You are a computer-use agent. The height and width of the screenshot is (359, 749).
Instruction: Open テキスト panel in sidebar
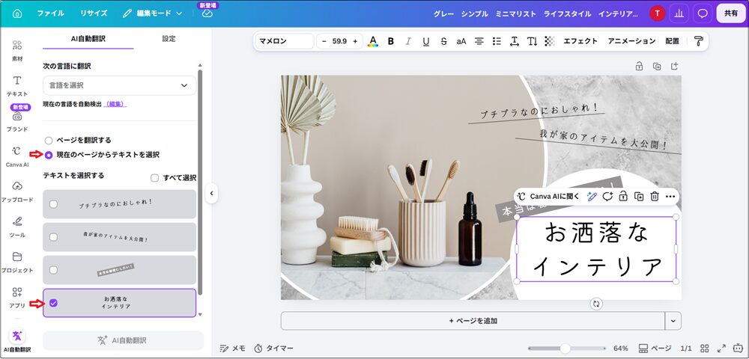pyautogui.click(x=17, y=86)
